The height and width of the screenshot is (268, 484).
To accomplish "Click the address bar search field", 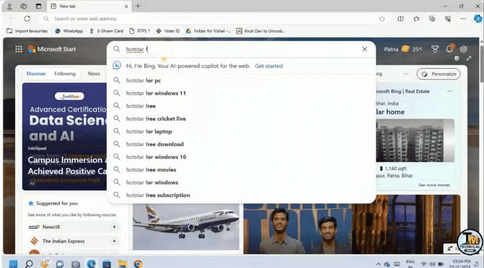I will 213,19.
